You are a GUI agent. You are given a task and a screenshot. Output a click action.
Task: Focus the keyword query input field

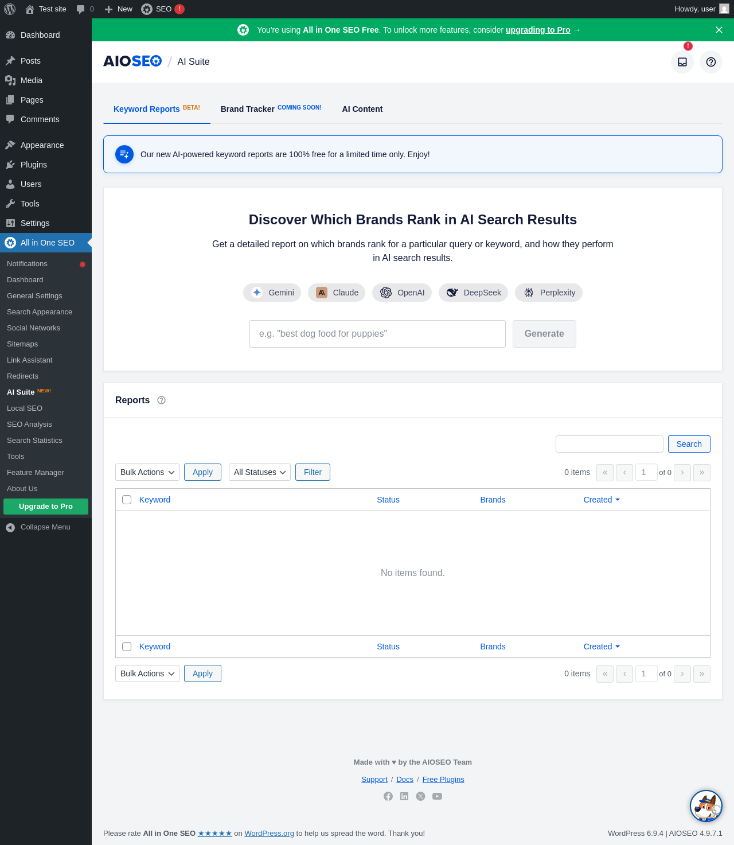377,334
